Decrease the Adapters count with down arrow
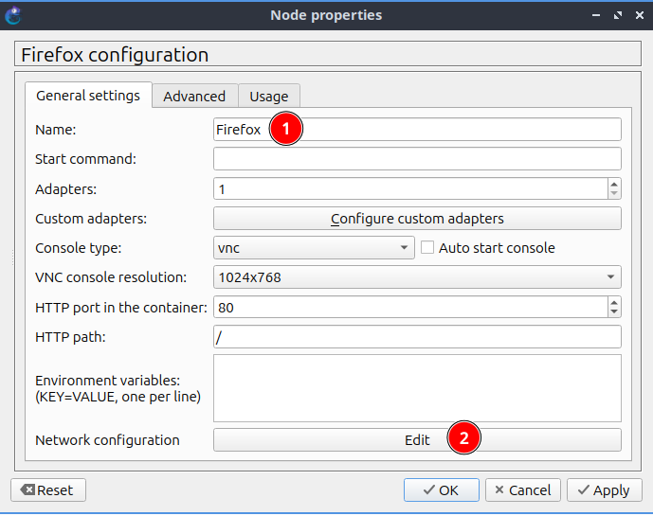The image size is (653, 516). 614,194
